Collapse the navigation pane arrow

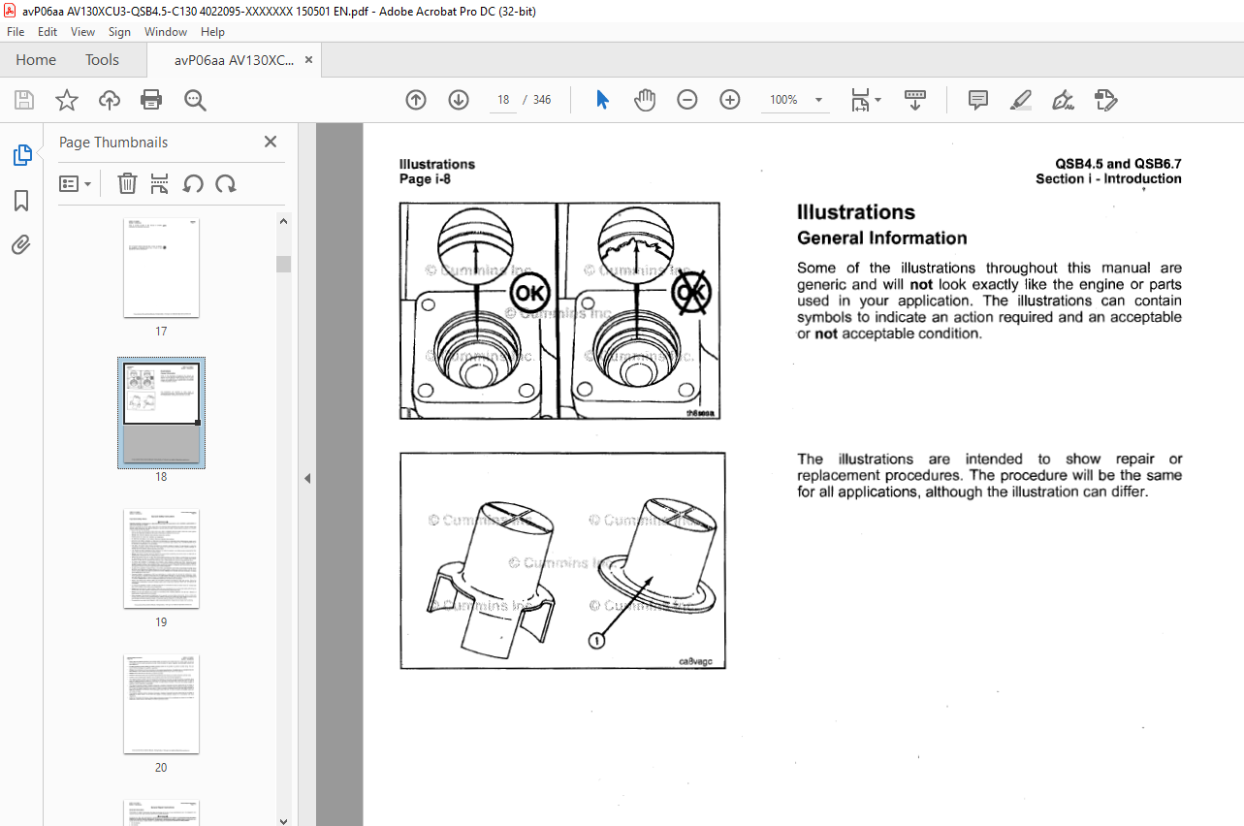tap(307, 478)
